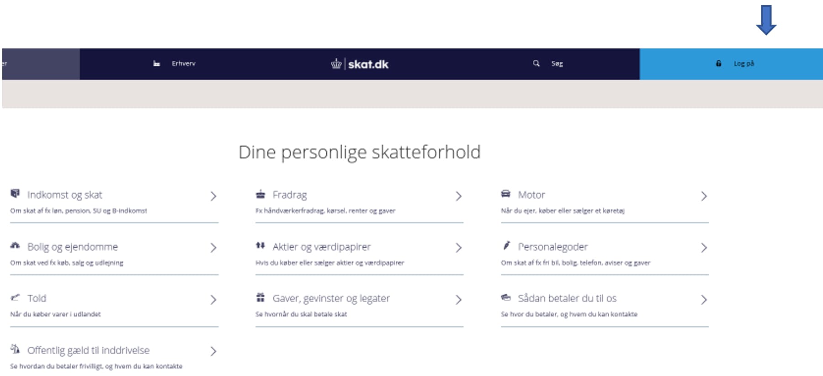Viewport: 823px width, 376px height.
Task: Click the Aktier og værdipapirer arrows icon
Action: click(x=260, y=246)
